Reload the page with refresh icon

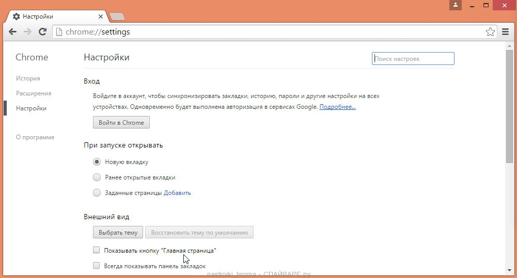click(42, 31)
